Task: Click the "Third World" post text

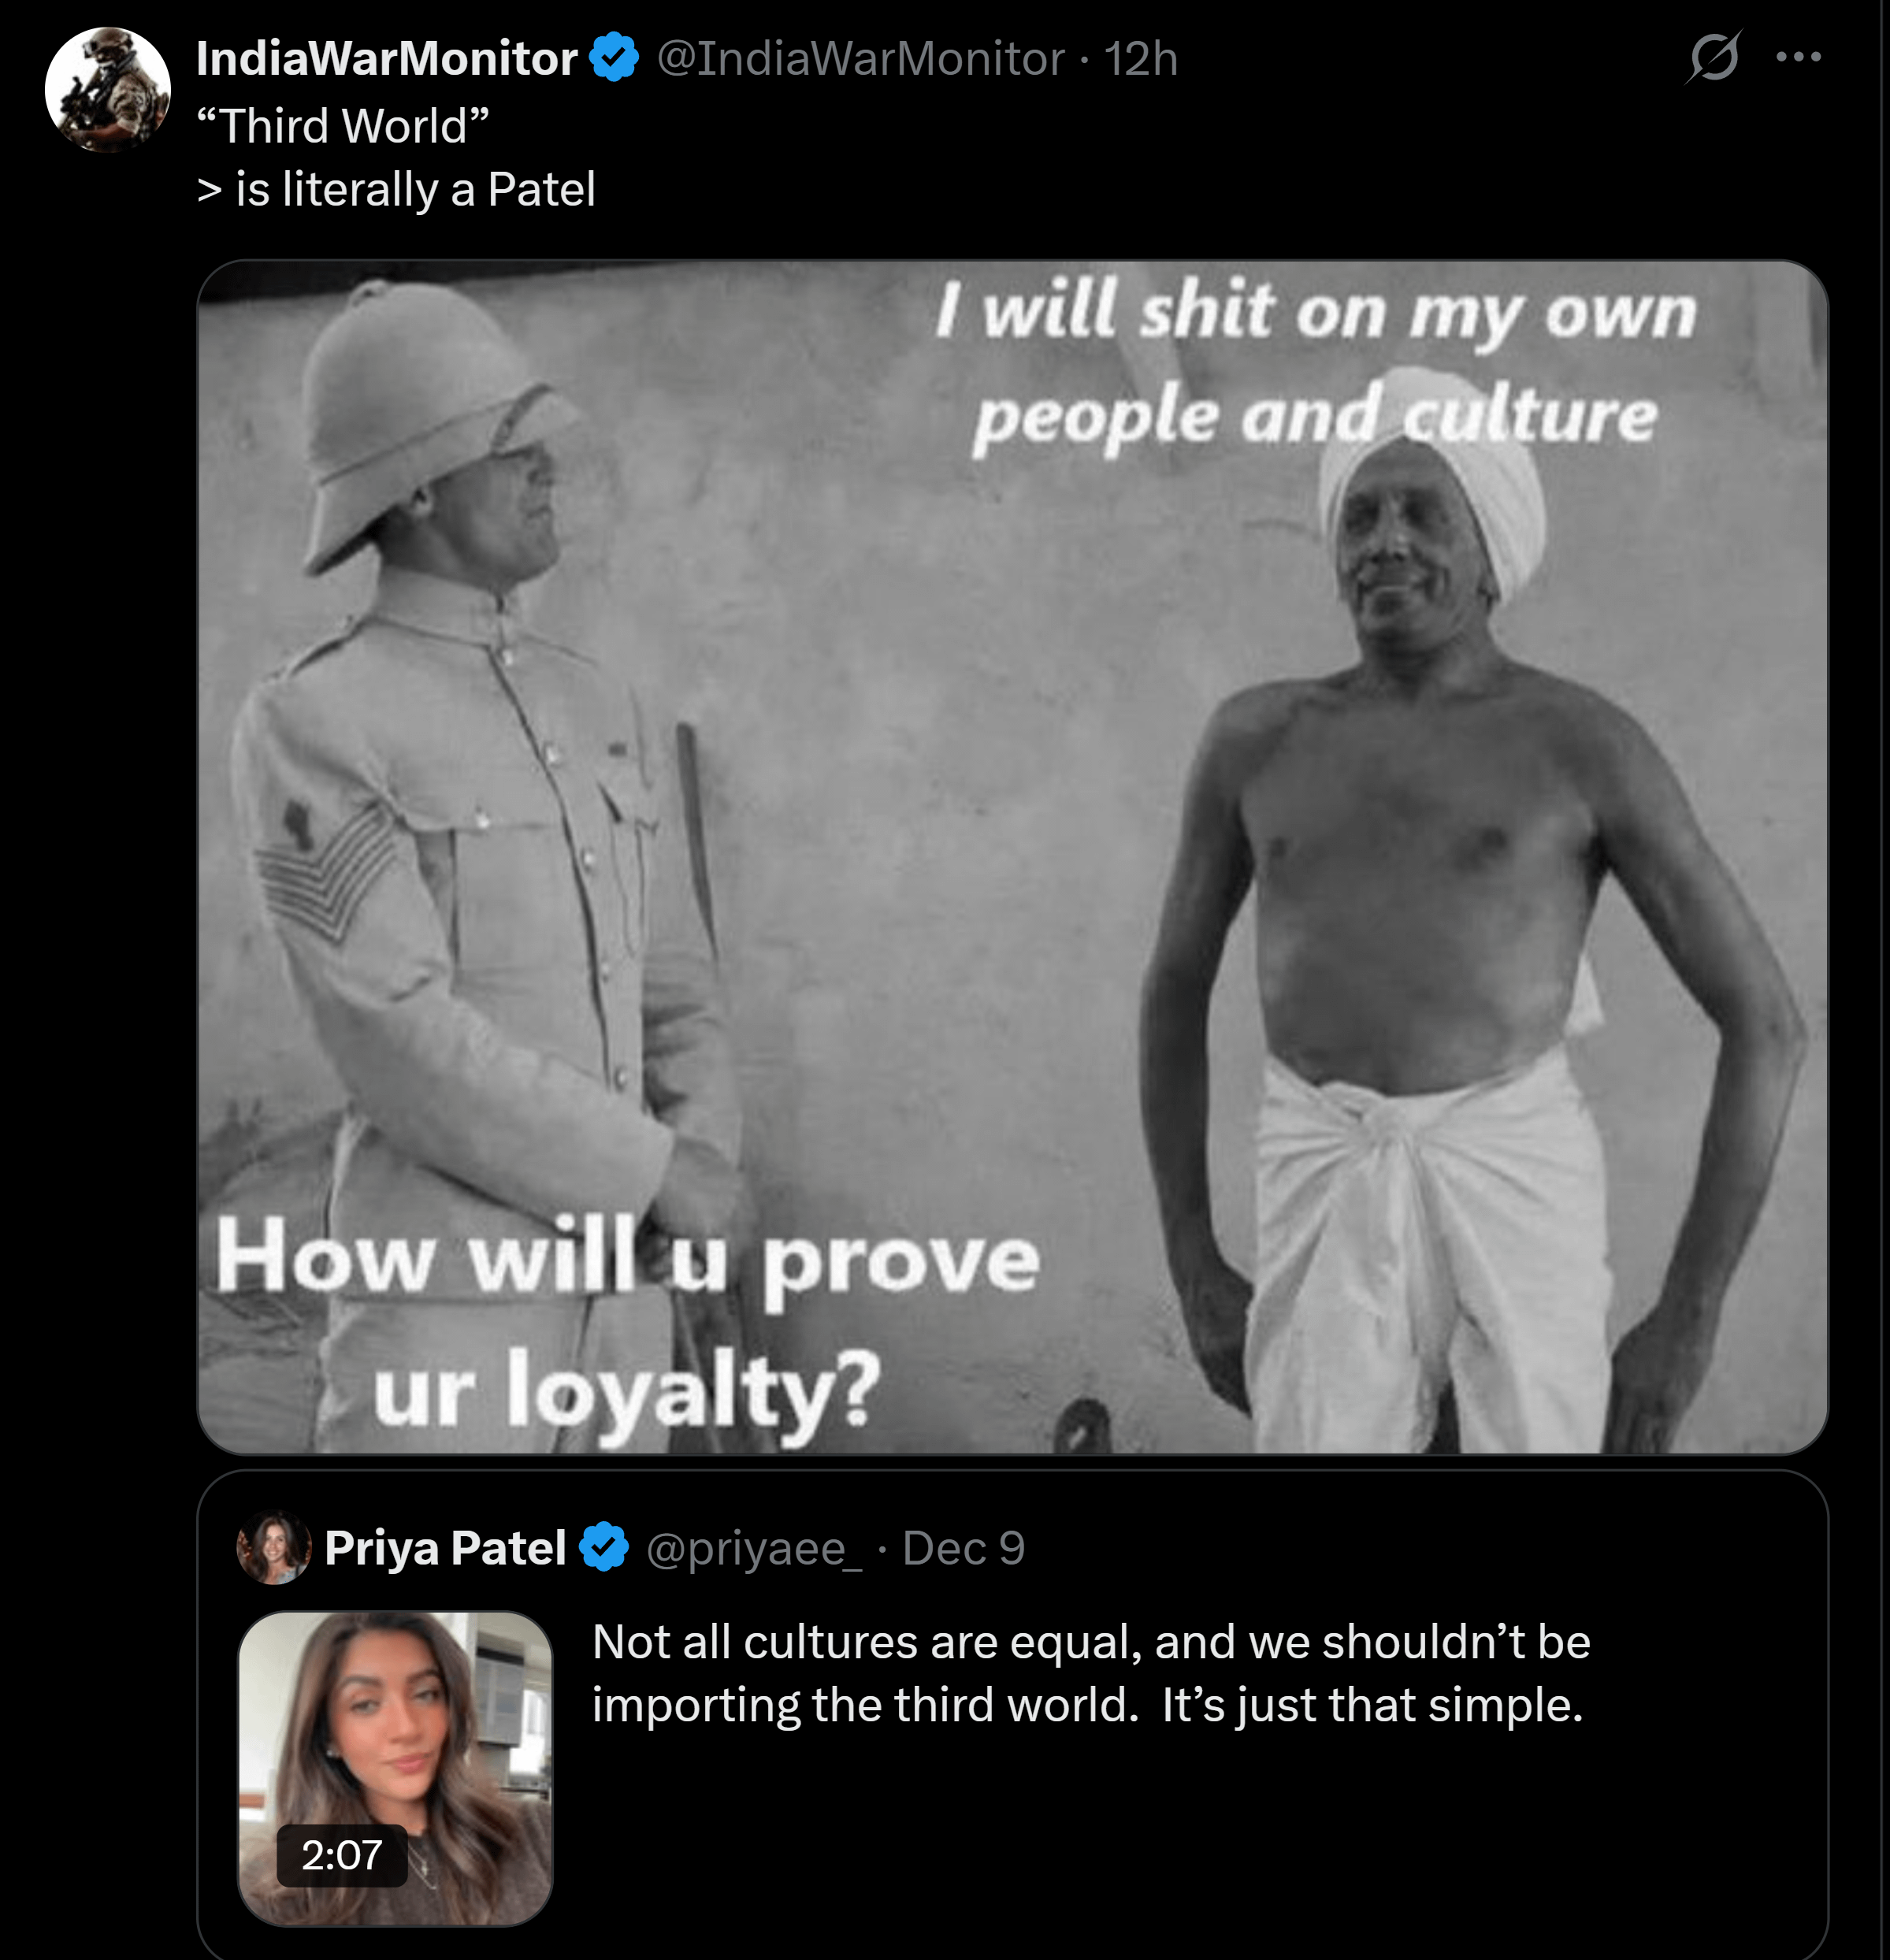Action: pos(343,126)
